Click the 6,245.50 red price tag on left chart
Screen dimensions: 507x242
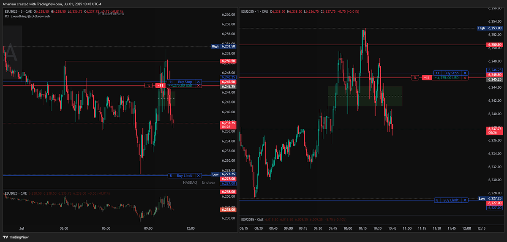click(x=228, y=82)
